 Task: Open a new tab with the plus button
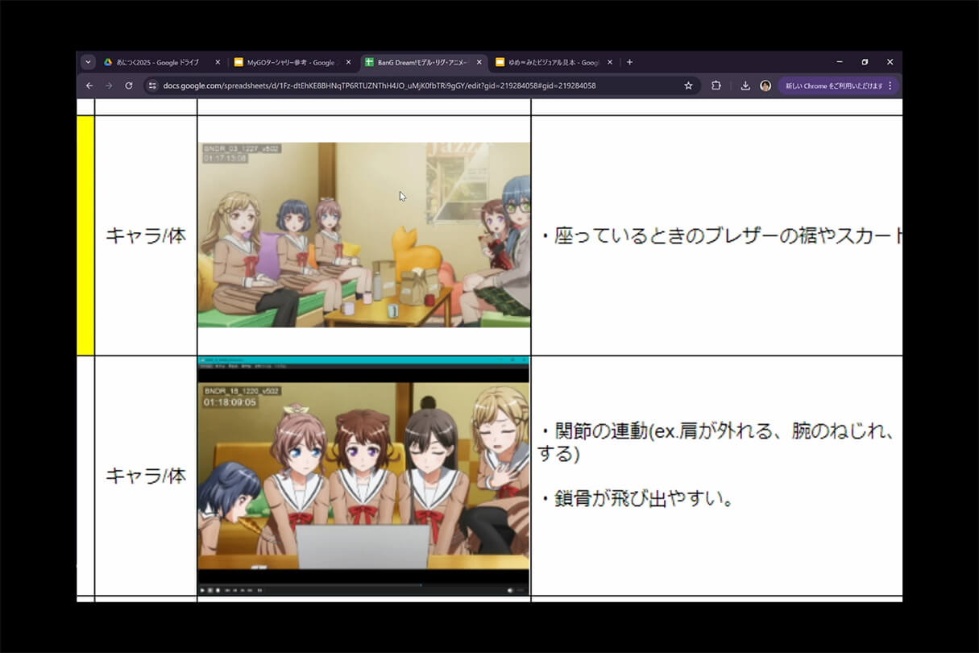[x=628, y=61]
